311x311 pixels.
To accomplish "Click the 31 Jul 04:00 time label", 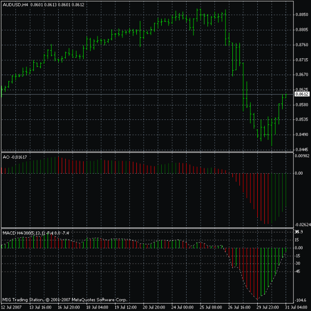I will coord(296,308).
